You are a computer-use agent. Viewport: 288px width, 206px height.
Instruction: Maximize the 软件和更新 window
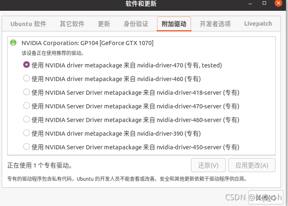coord(264,3)
